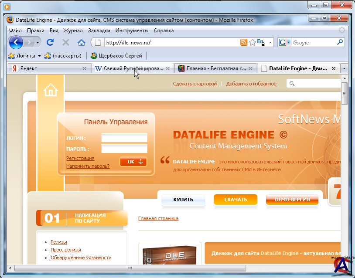Click the horizontal scrollbar thumb at bottom
Screen dimensions: 355x278
[130, 268]
